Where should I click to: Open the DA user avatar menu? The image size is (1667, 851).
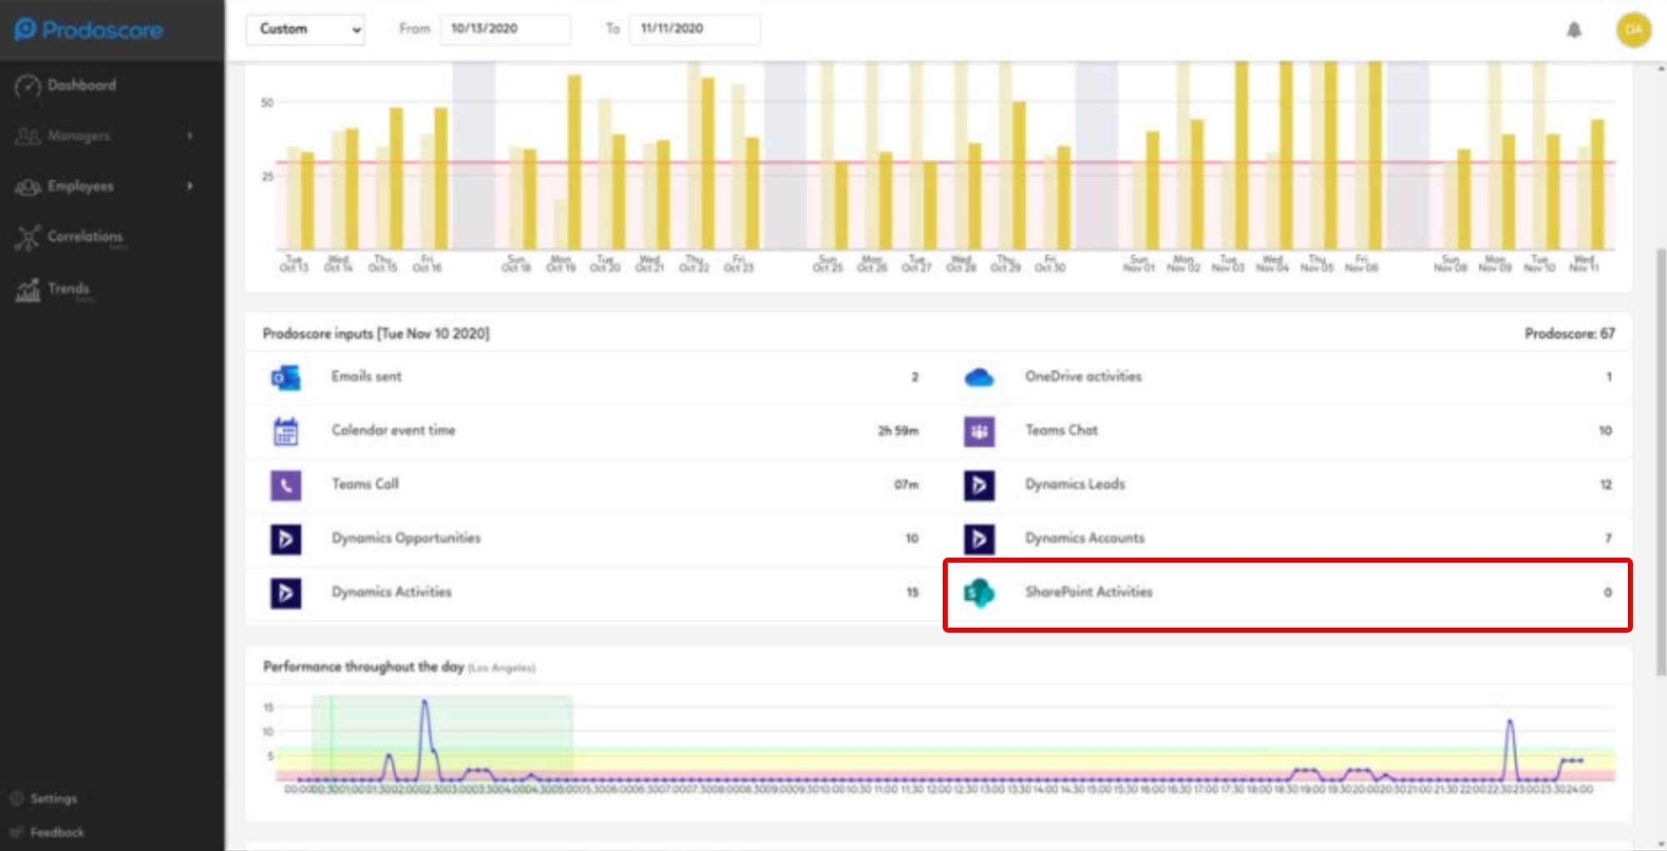1634,30
